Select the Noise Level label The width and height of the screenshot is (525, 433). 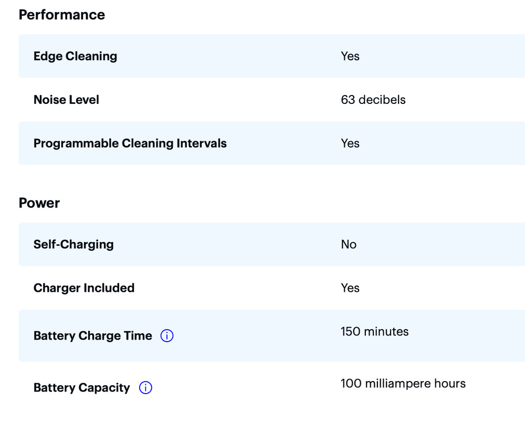pos(66,100)
